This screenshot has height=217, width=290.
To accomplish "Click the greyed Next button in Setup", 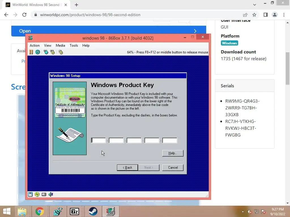I will click(149, 168).
